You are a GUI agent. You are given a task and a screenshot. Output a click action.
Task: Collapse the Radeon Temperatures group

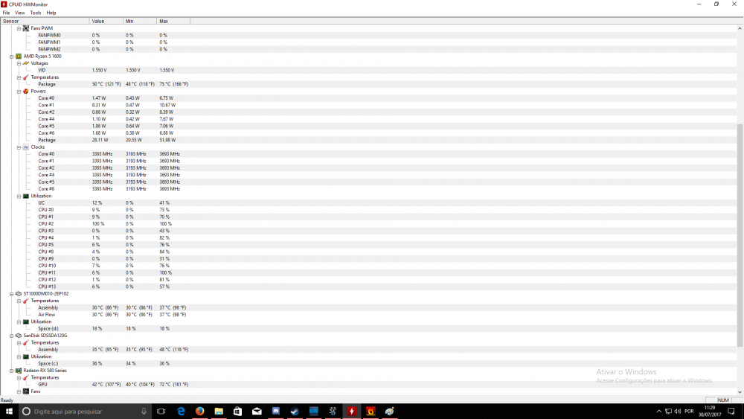(19, 378)
